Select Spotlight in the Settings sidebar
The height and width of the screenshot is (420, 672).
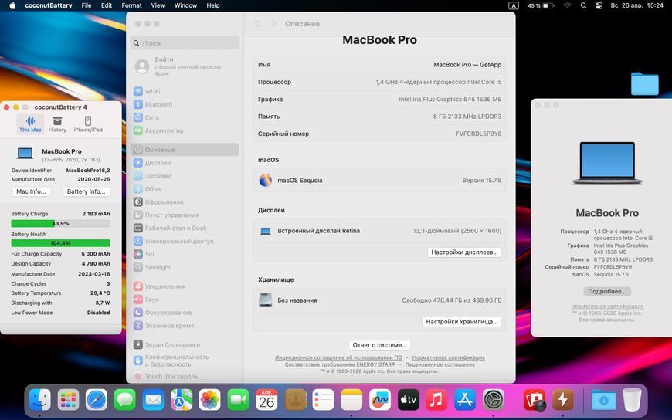coord(185,267)
